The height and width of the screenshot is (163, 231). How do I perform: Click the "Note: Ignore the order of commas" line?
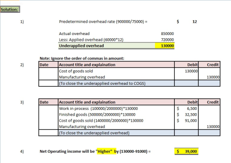[82, 58]
